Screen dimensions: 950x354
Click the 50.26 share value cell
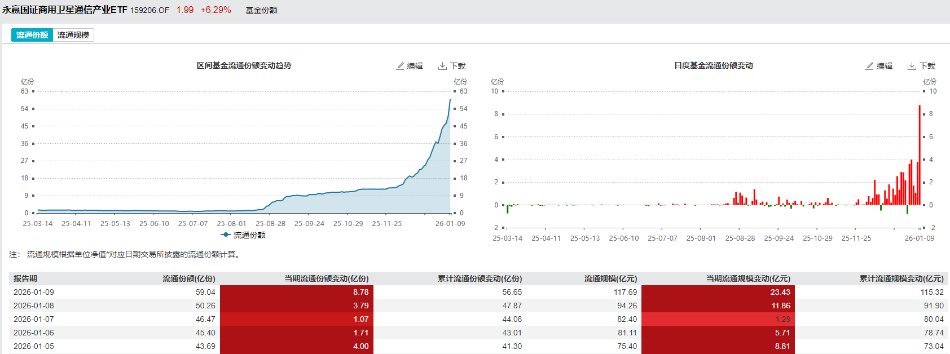pyautogui.click(x=205, y=306)
